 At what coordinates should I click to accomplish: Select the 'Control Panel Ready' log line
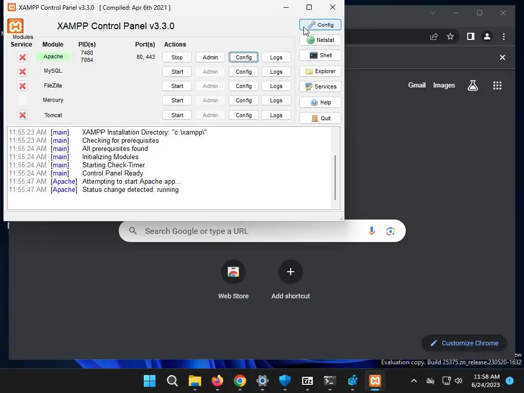[113, 173]
